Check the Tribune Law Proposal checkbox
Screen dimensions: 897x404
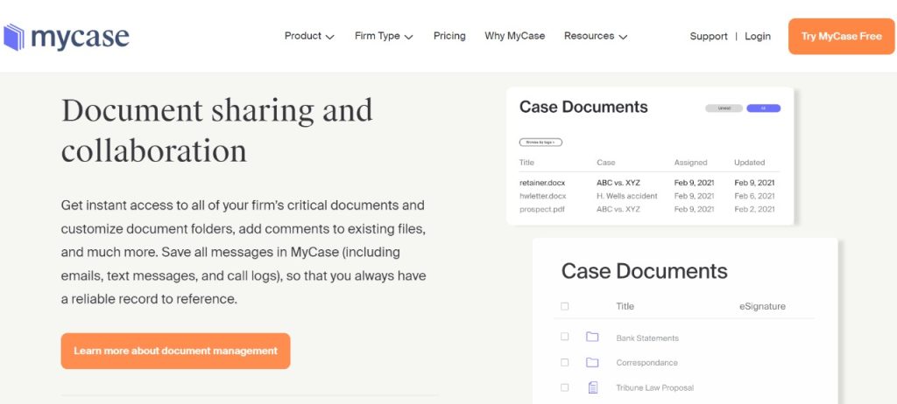point(565,387)
